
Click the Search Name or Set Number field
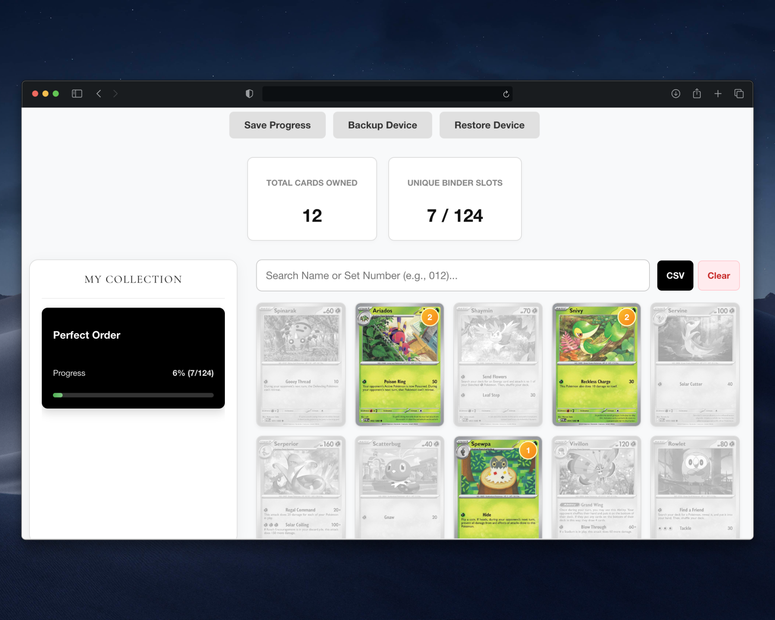tap(452, 275)
